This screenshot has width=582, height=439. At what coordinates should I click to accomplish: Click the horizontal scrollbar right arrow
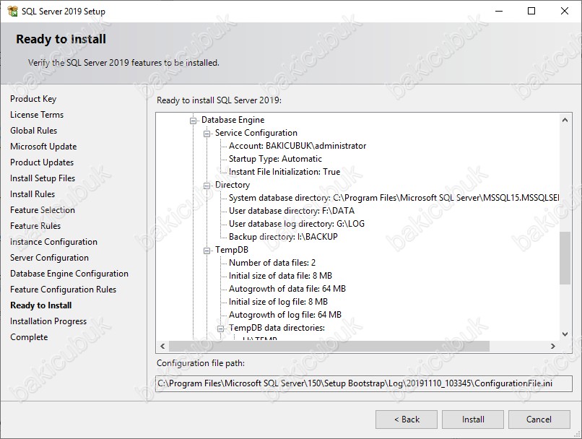pos(552,347)
